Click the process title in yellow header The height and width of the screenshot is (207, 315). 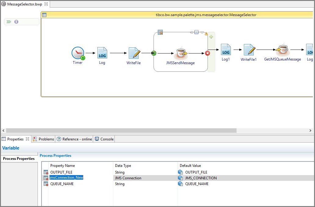(206, 15)
